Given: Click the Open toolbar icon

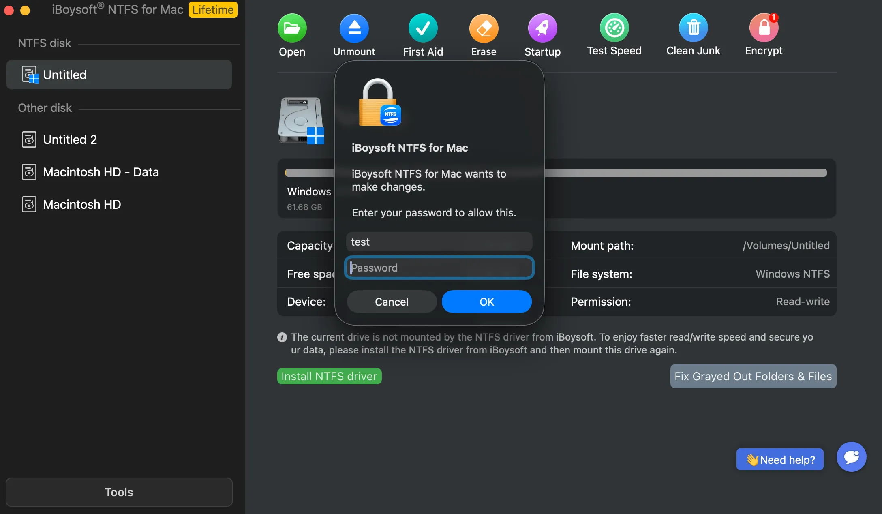Looking at the screenshot, I should [x=292, y=28].
